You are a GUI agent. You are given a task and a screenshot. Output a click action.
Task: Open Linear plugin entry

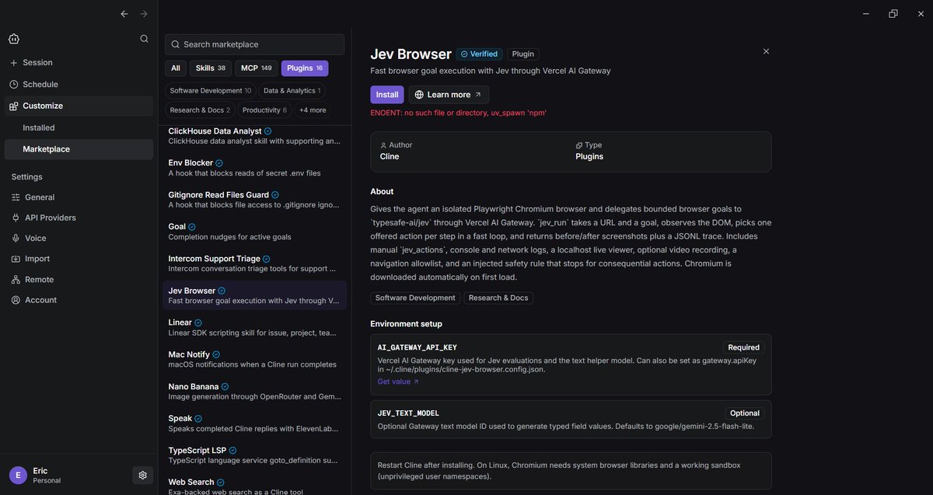pyautogui.click(x=255, y=327)
